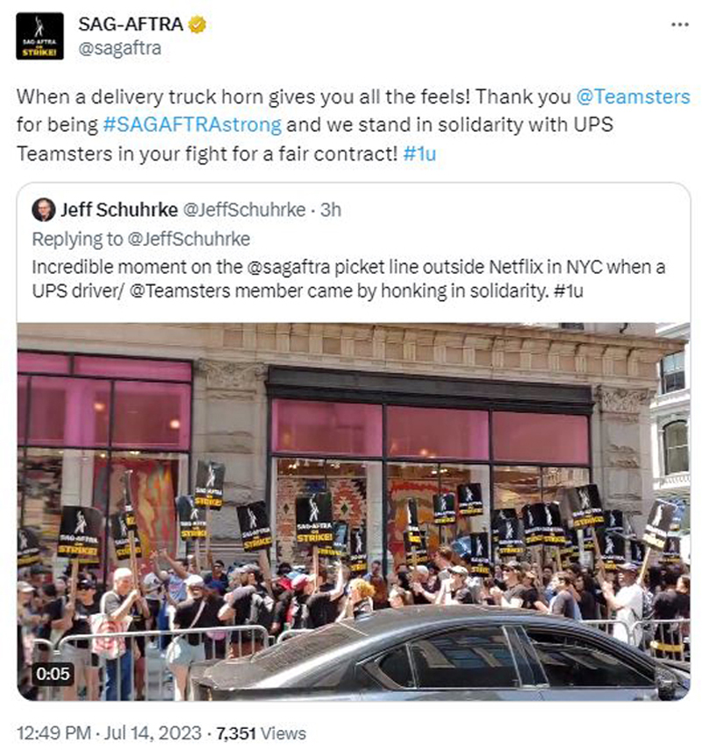Open the #SAGAFTRAstrong hashtag
The image size is (702, 750).
(192, 125)
